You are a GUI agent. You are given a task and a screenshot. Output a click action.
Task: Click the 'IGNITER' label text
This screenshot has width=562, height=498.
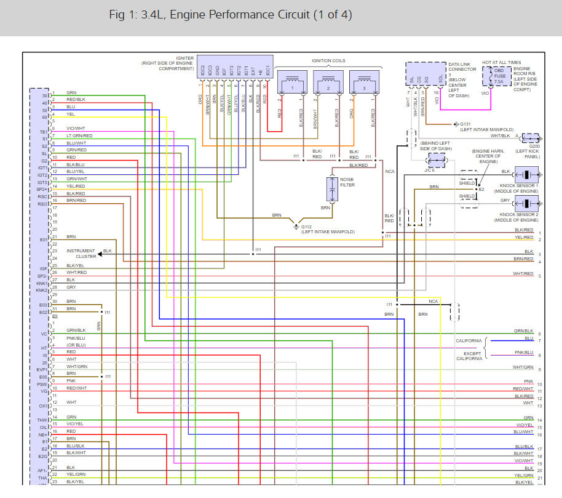(x=185, y=58)
